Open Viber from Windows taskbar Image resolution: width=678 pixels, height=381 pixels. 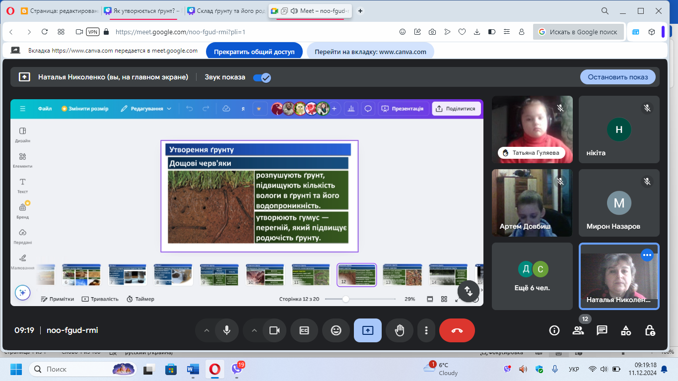coord(237,370)
